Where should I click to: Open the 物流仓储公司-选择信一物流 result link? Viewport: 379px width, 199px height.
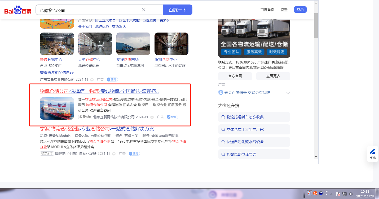point(99,91)
